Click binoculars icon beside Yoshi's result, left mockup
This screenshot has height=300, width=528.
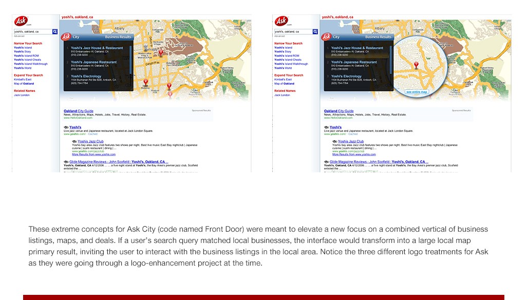point(66,127)
